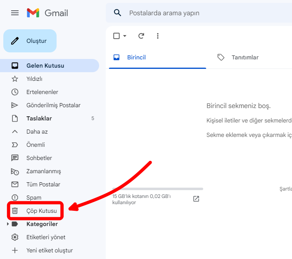292x259 pixels.
Task: Click the refresh icon in toolbar
Action: click(x=141, y=36)
